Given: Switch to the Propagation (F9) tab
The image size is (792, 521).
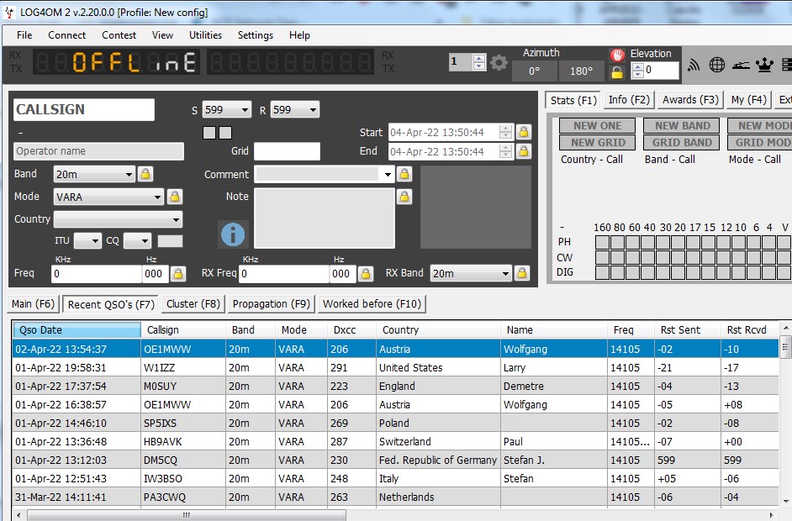Looking at the screenshot, I should tap(272, 304).
